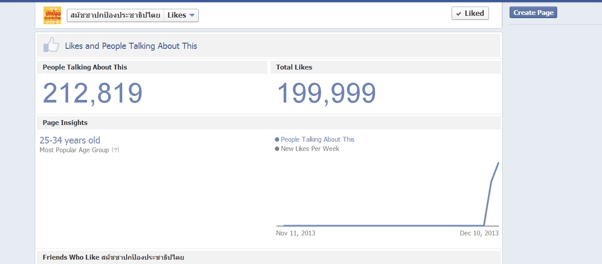Click the blue People Talking legend dot
The image size is (602, 264).
tap(277, 139)
